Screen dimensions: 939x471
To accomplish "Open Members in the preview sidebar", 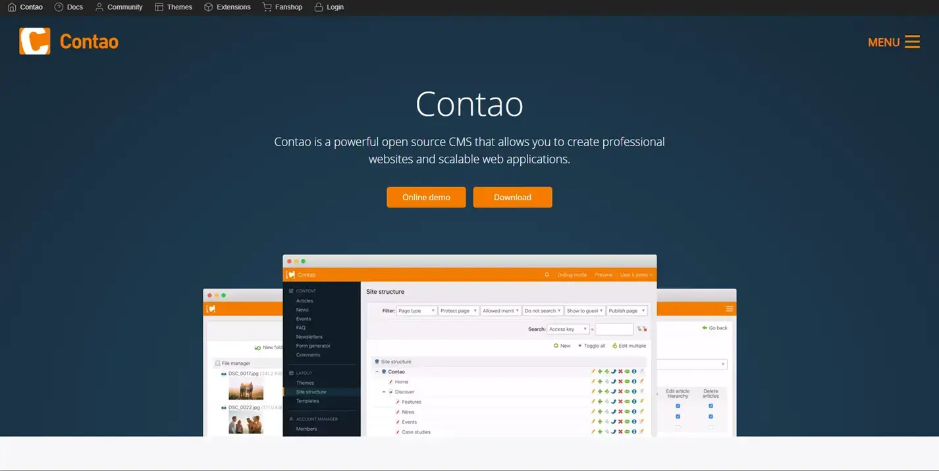I will pos(306,429).
